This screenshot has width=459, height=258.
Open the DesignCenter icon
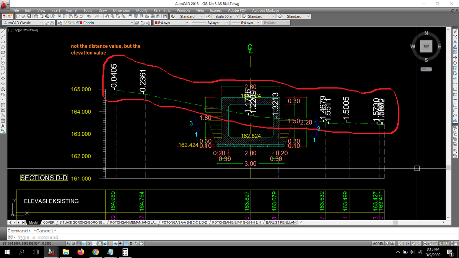pyautogui.click(x=137, y=16)
